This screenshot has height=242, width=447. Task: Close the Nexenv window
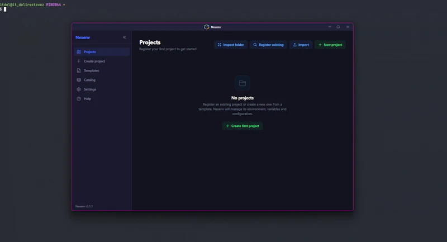(348, 27)
